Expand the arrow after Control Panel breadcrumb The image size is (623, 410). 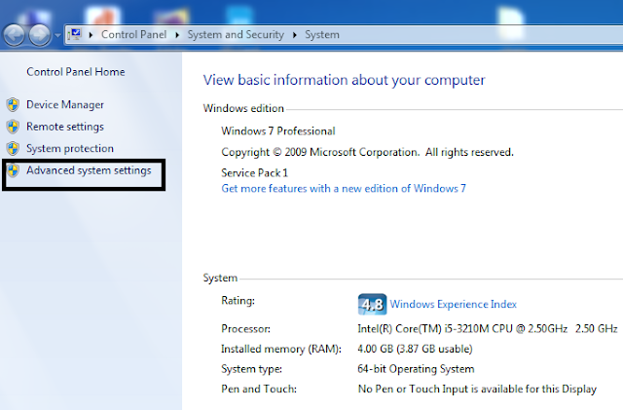[177, 35]
